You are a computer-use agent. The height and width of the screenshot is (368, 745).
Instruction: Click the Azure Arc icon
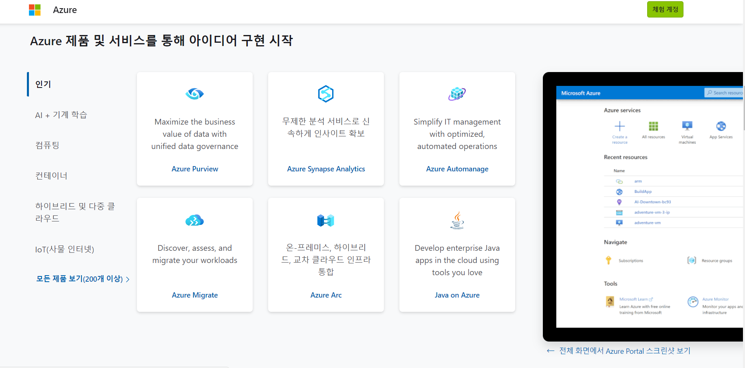(x=326, y=220)
